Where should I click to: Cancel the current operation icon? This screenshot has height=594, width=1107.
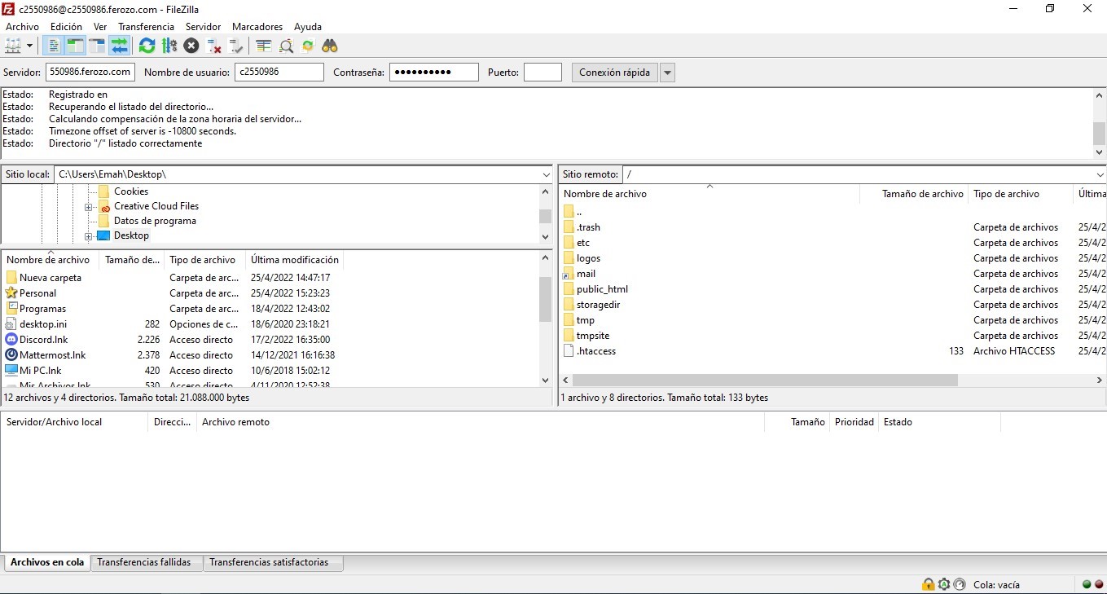point(191,46)
